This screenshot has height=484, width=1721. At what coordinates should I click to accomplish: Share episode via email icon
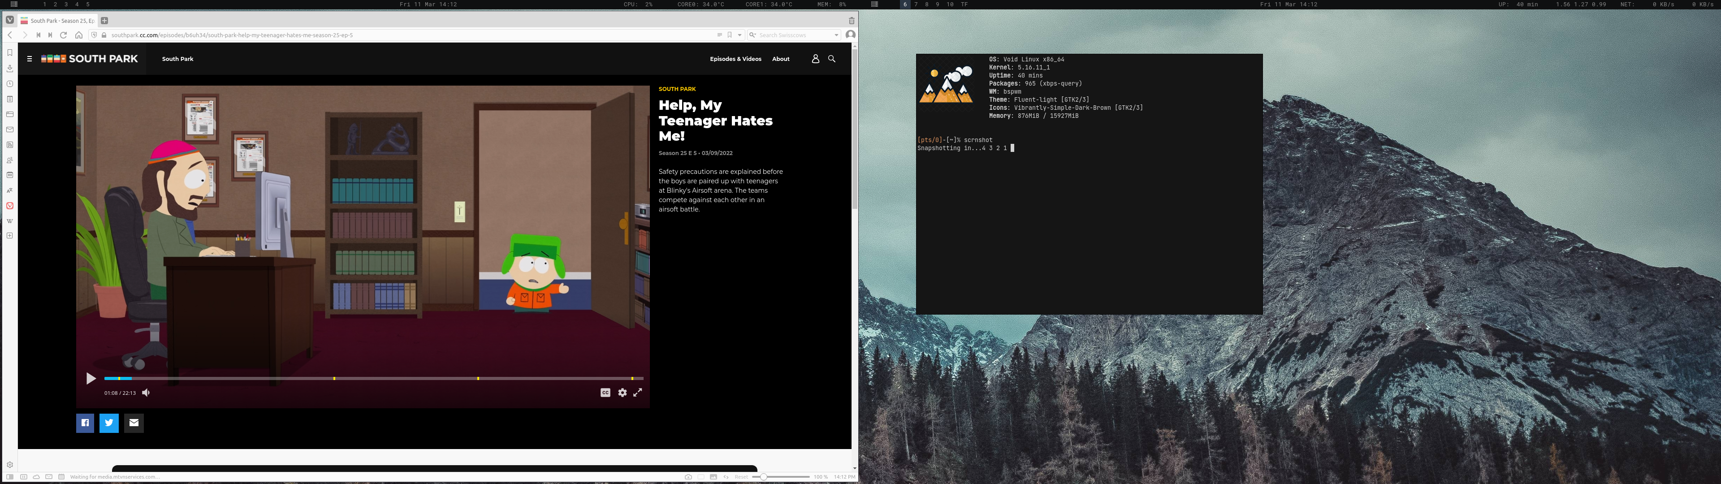click(134, 423)
